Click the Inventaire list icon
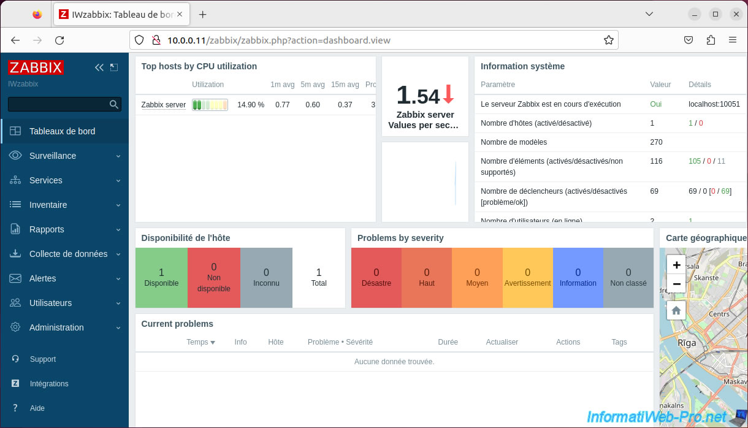The width and height of the screenshot is (748, 428). [x=16, y=205]
